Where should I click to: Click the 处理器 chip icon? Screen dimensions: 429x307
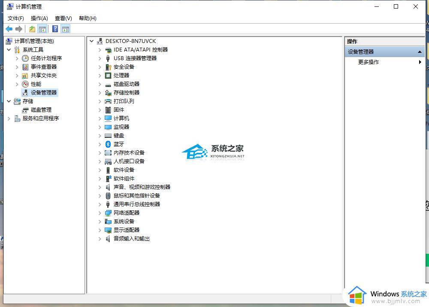coord(108,76)
